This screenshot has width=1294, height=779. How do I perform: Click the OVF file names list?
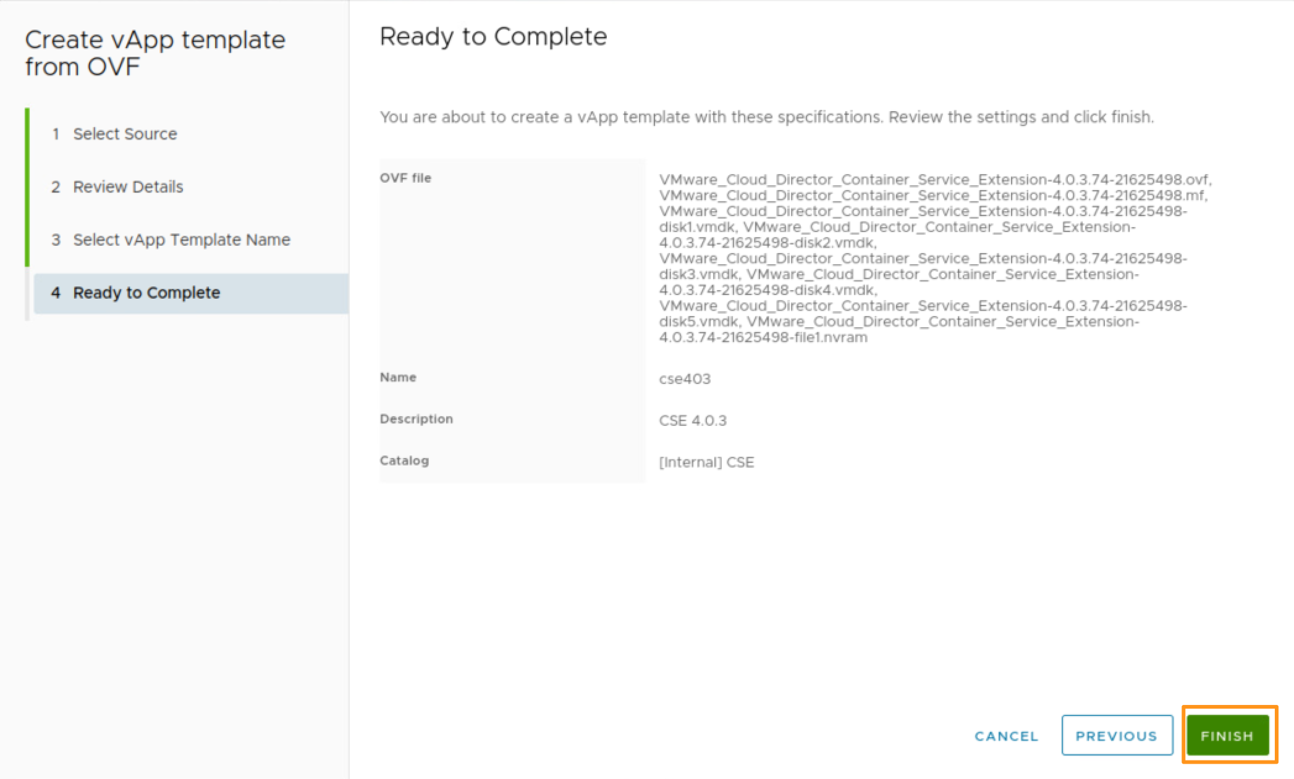point(935,258)
